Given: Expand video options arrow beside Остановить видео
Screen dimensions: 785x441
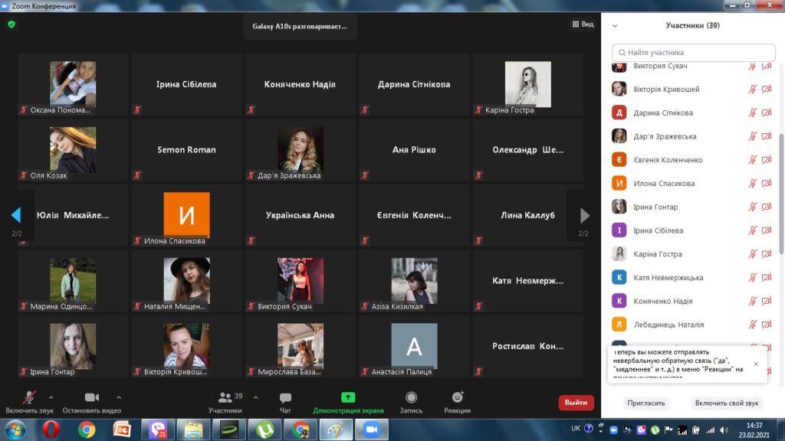Looking at the screenshot, I should 119,397.
